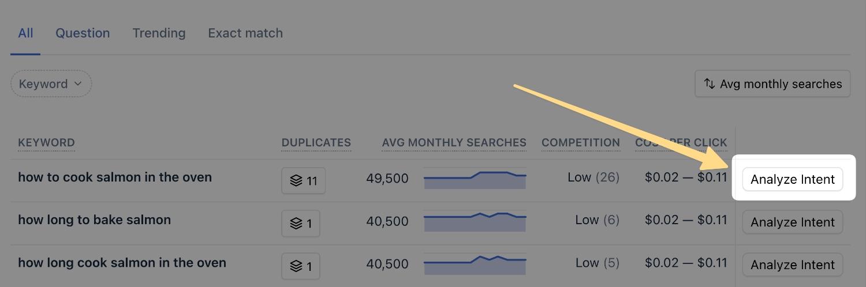Image resolution: width=866 pixels, height=287 pixels.
Task: Open keyword how long to bake salmon
Action: click(95, 220)
